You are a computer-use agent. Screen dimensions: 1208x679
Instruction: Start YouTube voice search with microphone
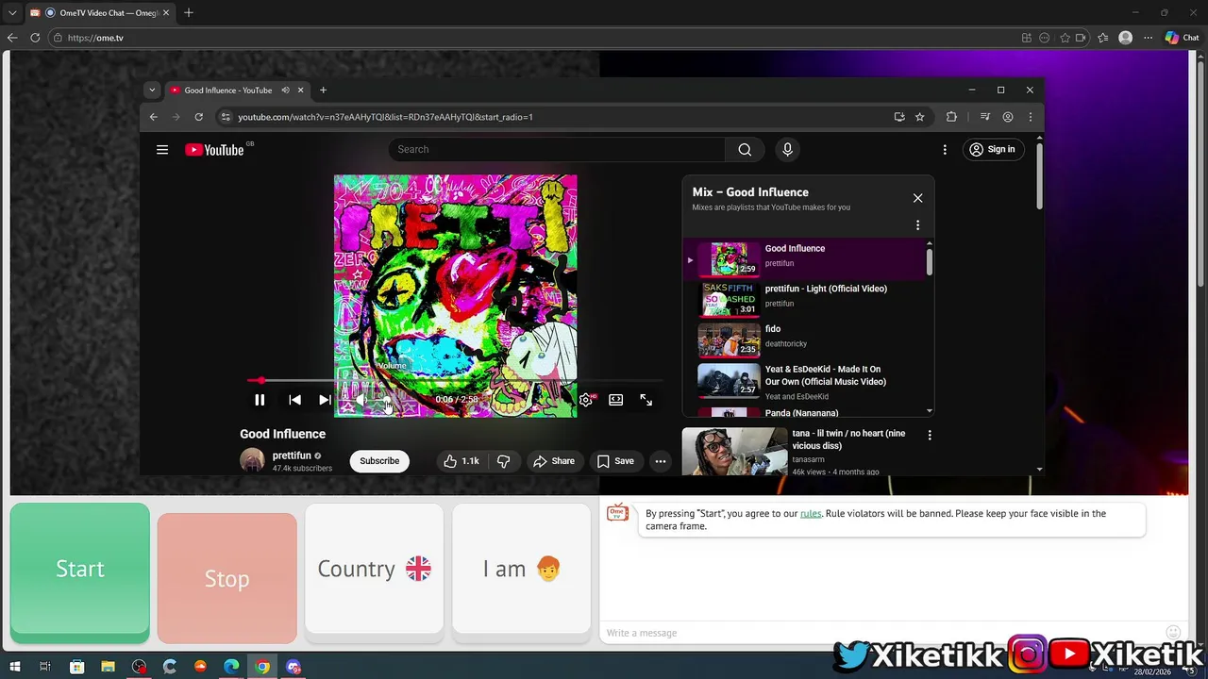pos(787,149)
